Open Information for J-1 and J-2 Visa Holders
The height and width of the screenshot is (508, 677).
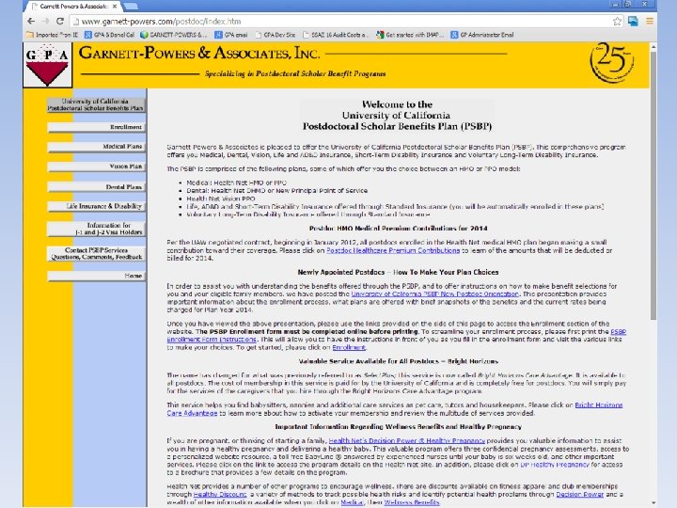96,229
